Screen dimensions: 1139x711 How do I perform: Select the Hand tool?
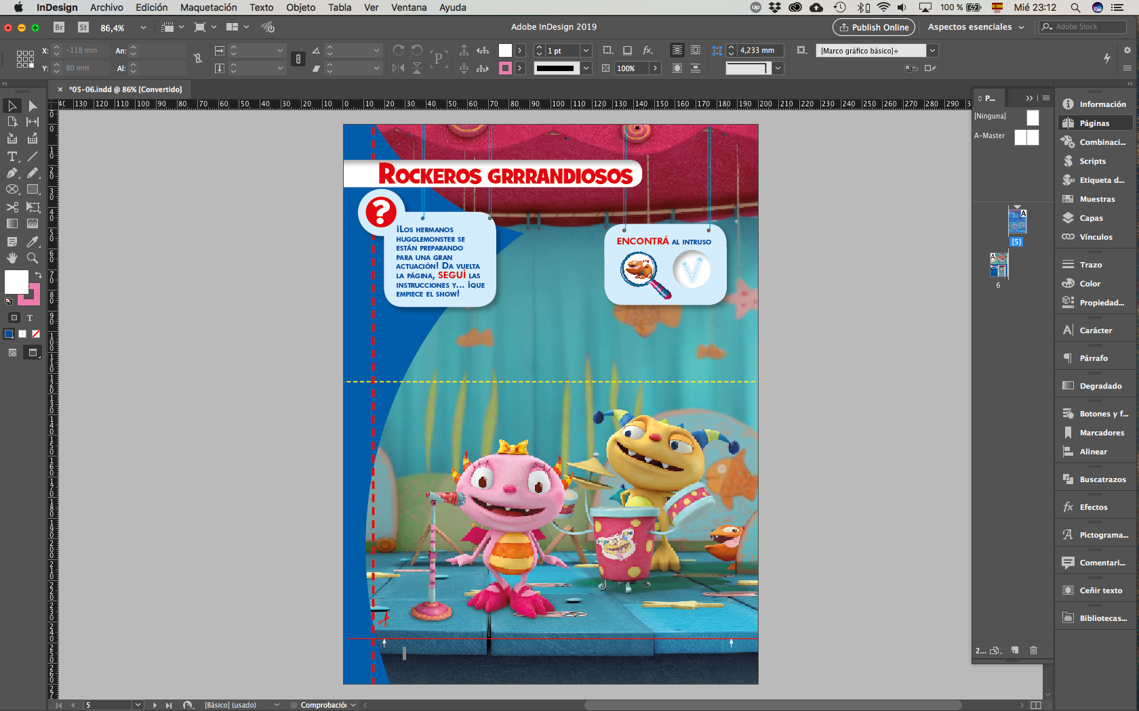12,258
